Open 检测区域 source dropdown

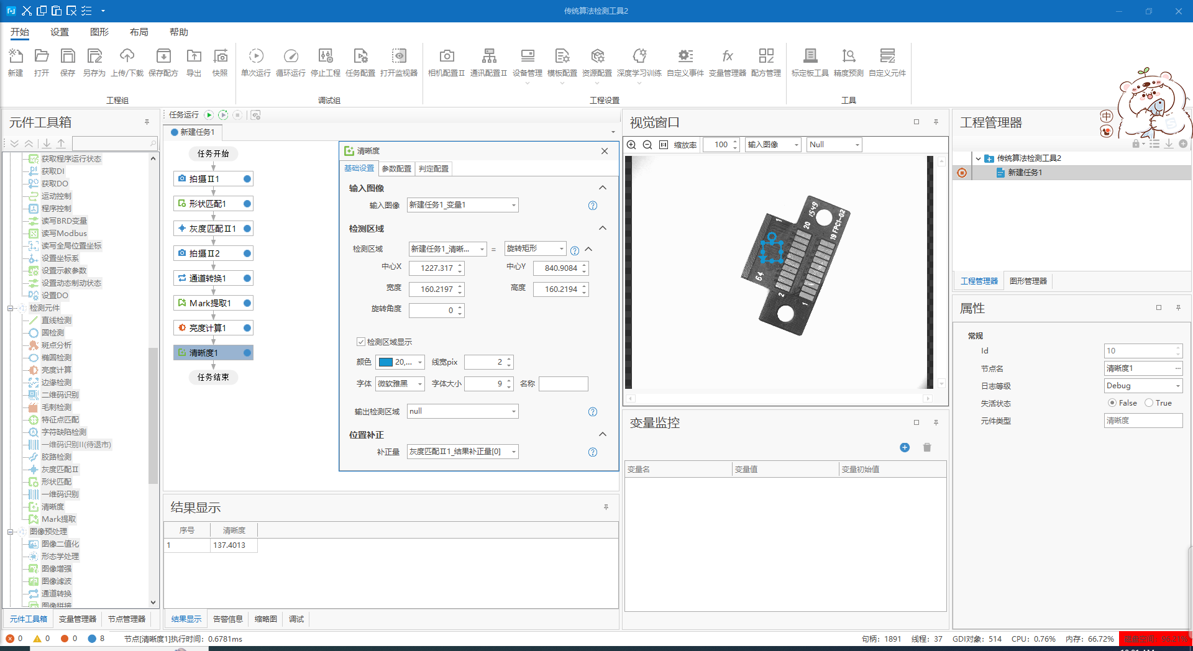[447, 249]
